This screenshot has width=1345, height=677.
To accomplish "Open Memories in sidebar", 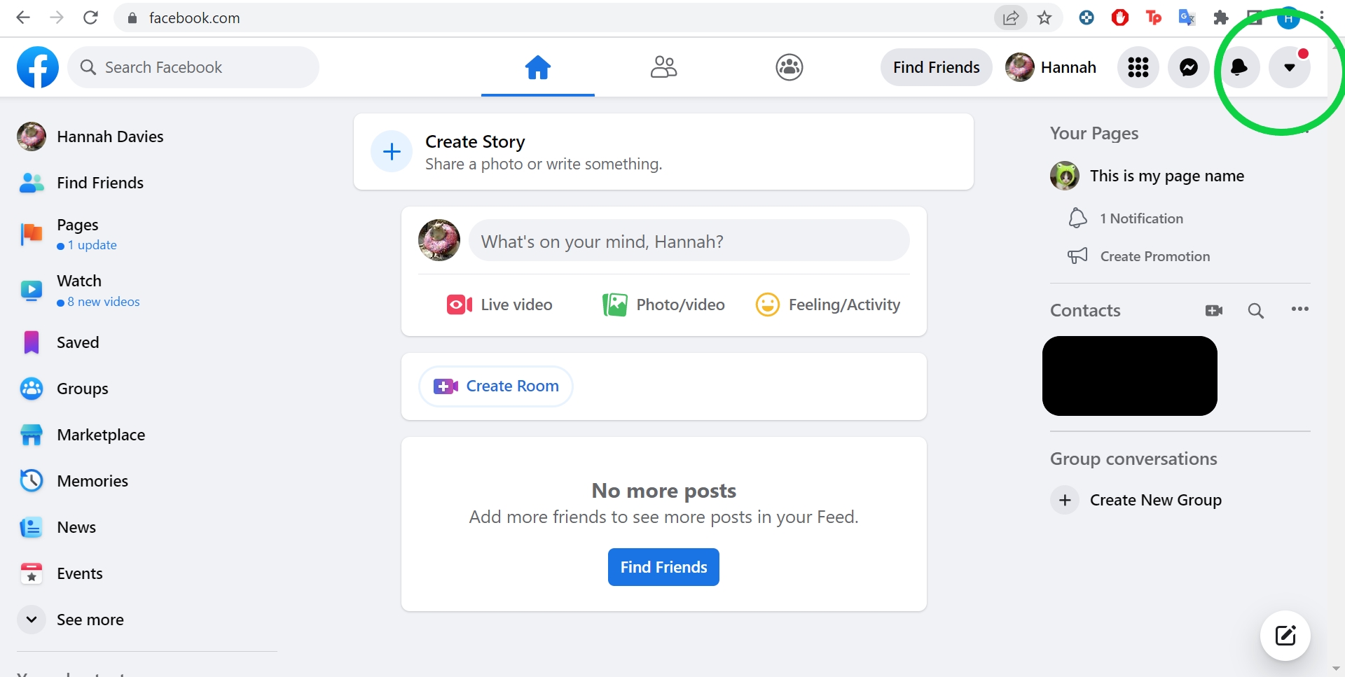I will coord(147,481).
